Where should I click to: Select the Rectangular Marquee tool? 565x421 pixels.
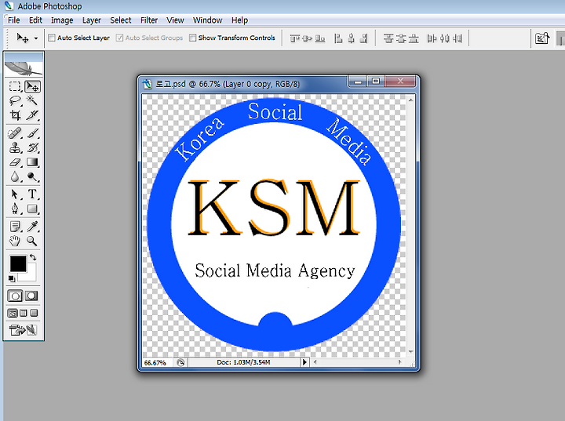[x=15, y=86]
